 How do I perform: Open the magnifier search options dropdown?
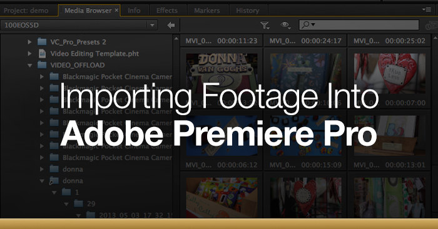308,25
